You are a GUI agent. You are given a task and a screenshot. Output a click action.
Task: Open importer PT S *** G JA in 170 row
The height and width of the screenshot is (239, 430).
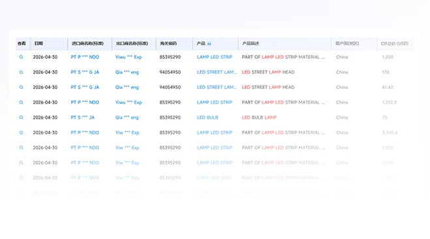[x=85, y=72]
